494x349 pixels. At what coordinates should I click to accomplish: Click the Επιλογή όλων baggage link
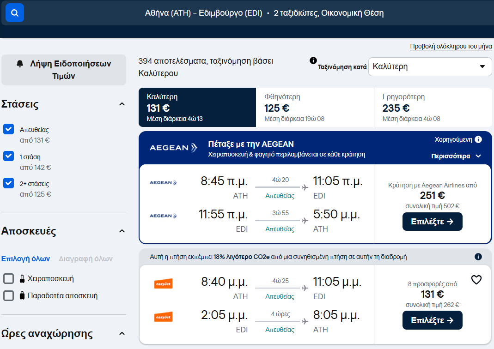(25, 259)
